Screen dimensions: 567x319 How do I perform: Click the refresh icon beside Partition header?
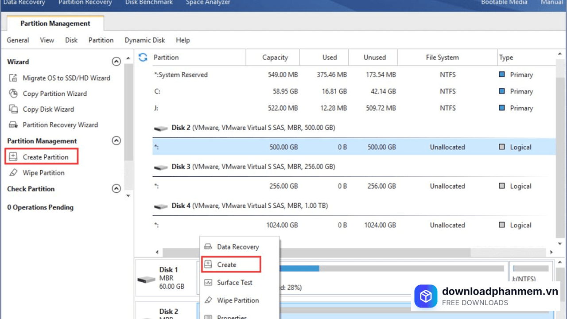(x=143, y=57)
